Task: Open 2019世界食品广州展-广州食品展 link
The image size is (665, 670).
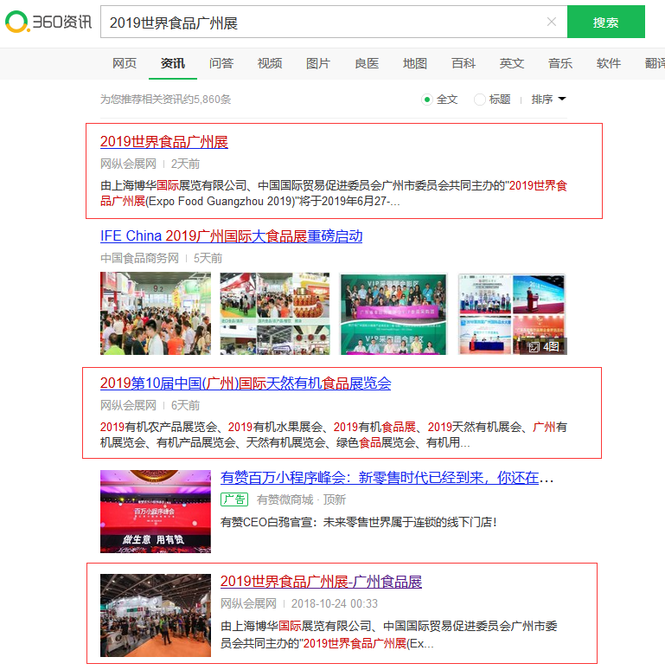Action: pyautogui.click(x=321, y=582)
